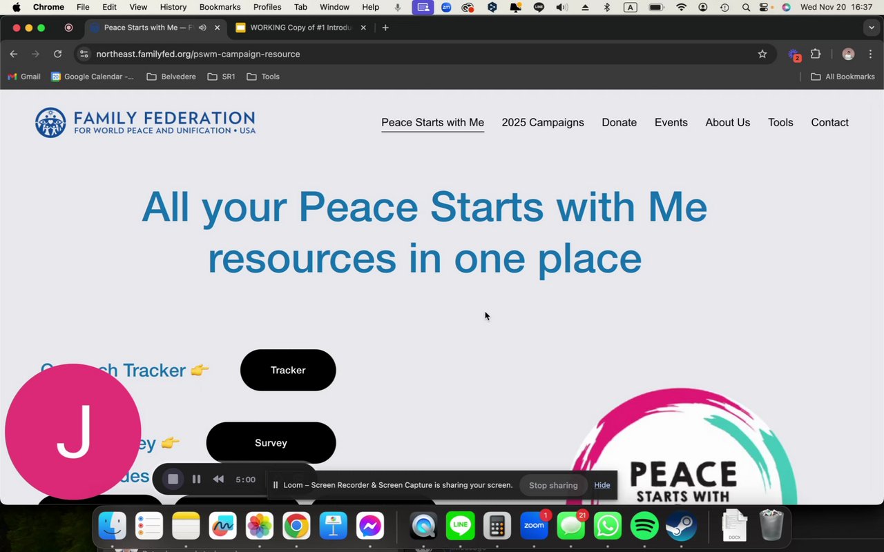Switch to the WORKING Copy of #1 tab
This screenshot has width=884, height=552.
300,28
